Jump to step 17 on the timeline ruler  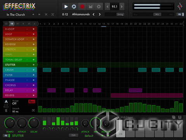[x=113, y=24]
